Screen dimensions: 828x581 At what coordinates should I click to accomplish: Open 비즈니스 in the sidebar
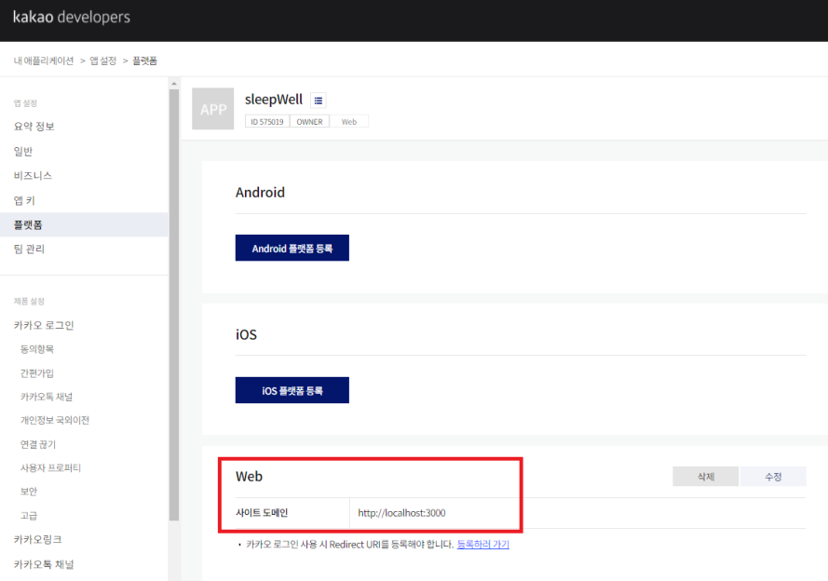click(x=33, y=176)
